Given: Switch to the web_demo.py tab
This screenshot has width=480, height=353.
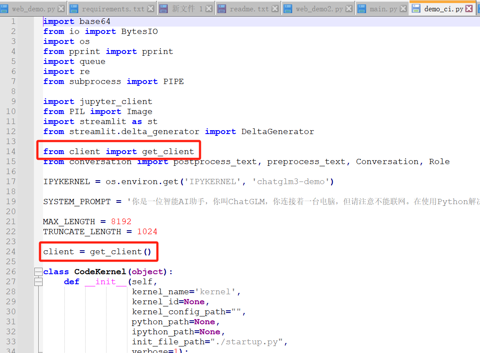Looking at the screenshot, I should (33, 9).
